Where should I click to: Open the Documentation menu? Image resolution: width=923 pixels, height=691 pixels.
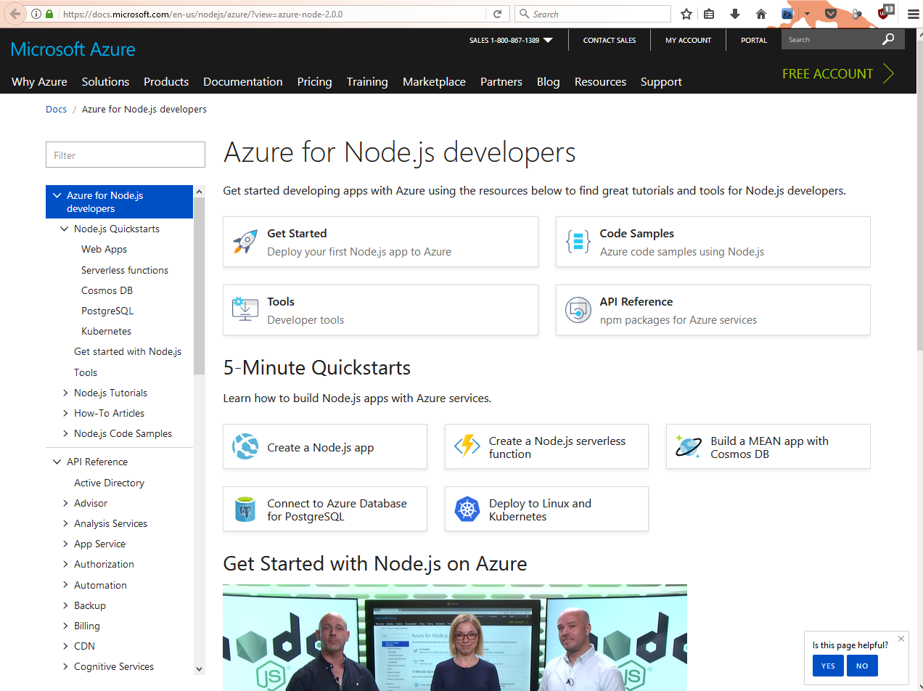click(243, 82)
